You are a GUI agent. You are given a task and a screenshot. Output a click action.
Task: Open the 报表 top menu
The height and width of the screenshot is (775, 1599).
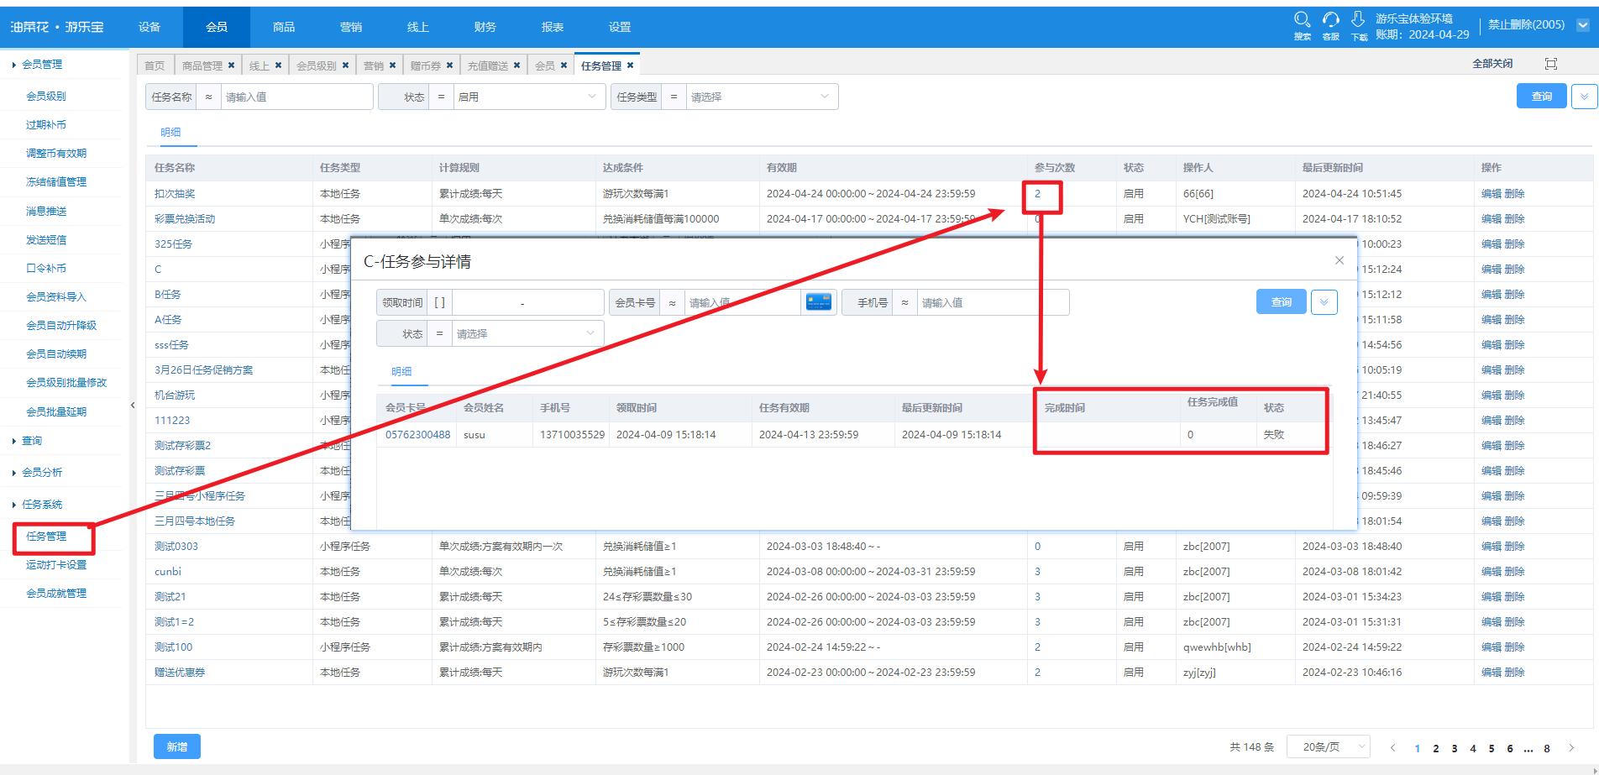[x=553, y=27]
